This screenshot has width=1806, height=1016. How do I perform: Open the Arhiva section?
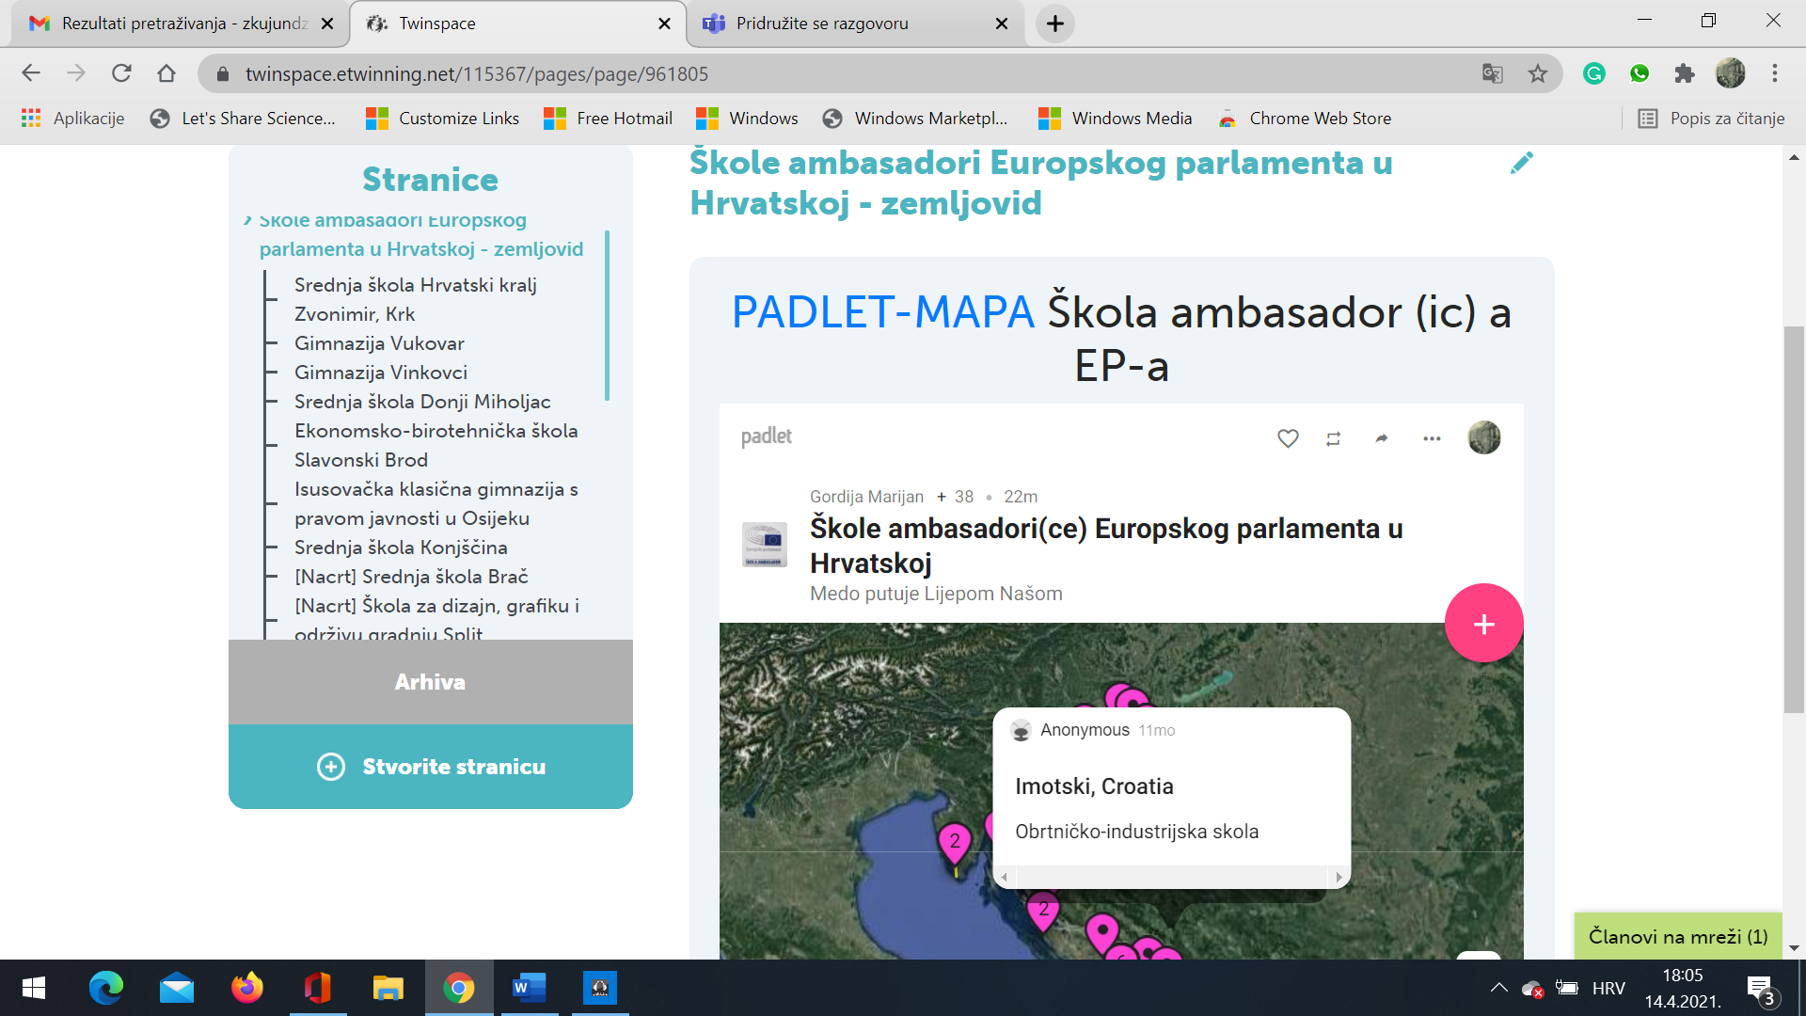pos(430,682)
